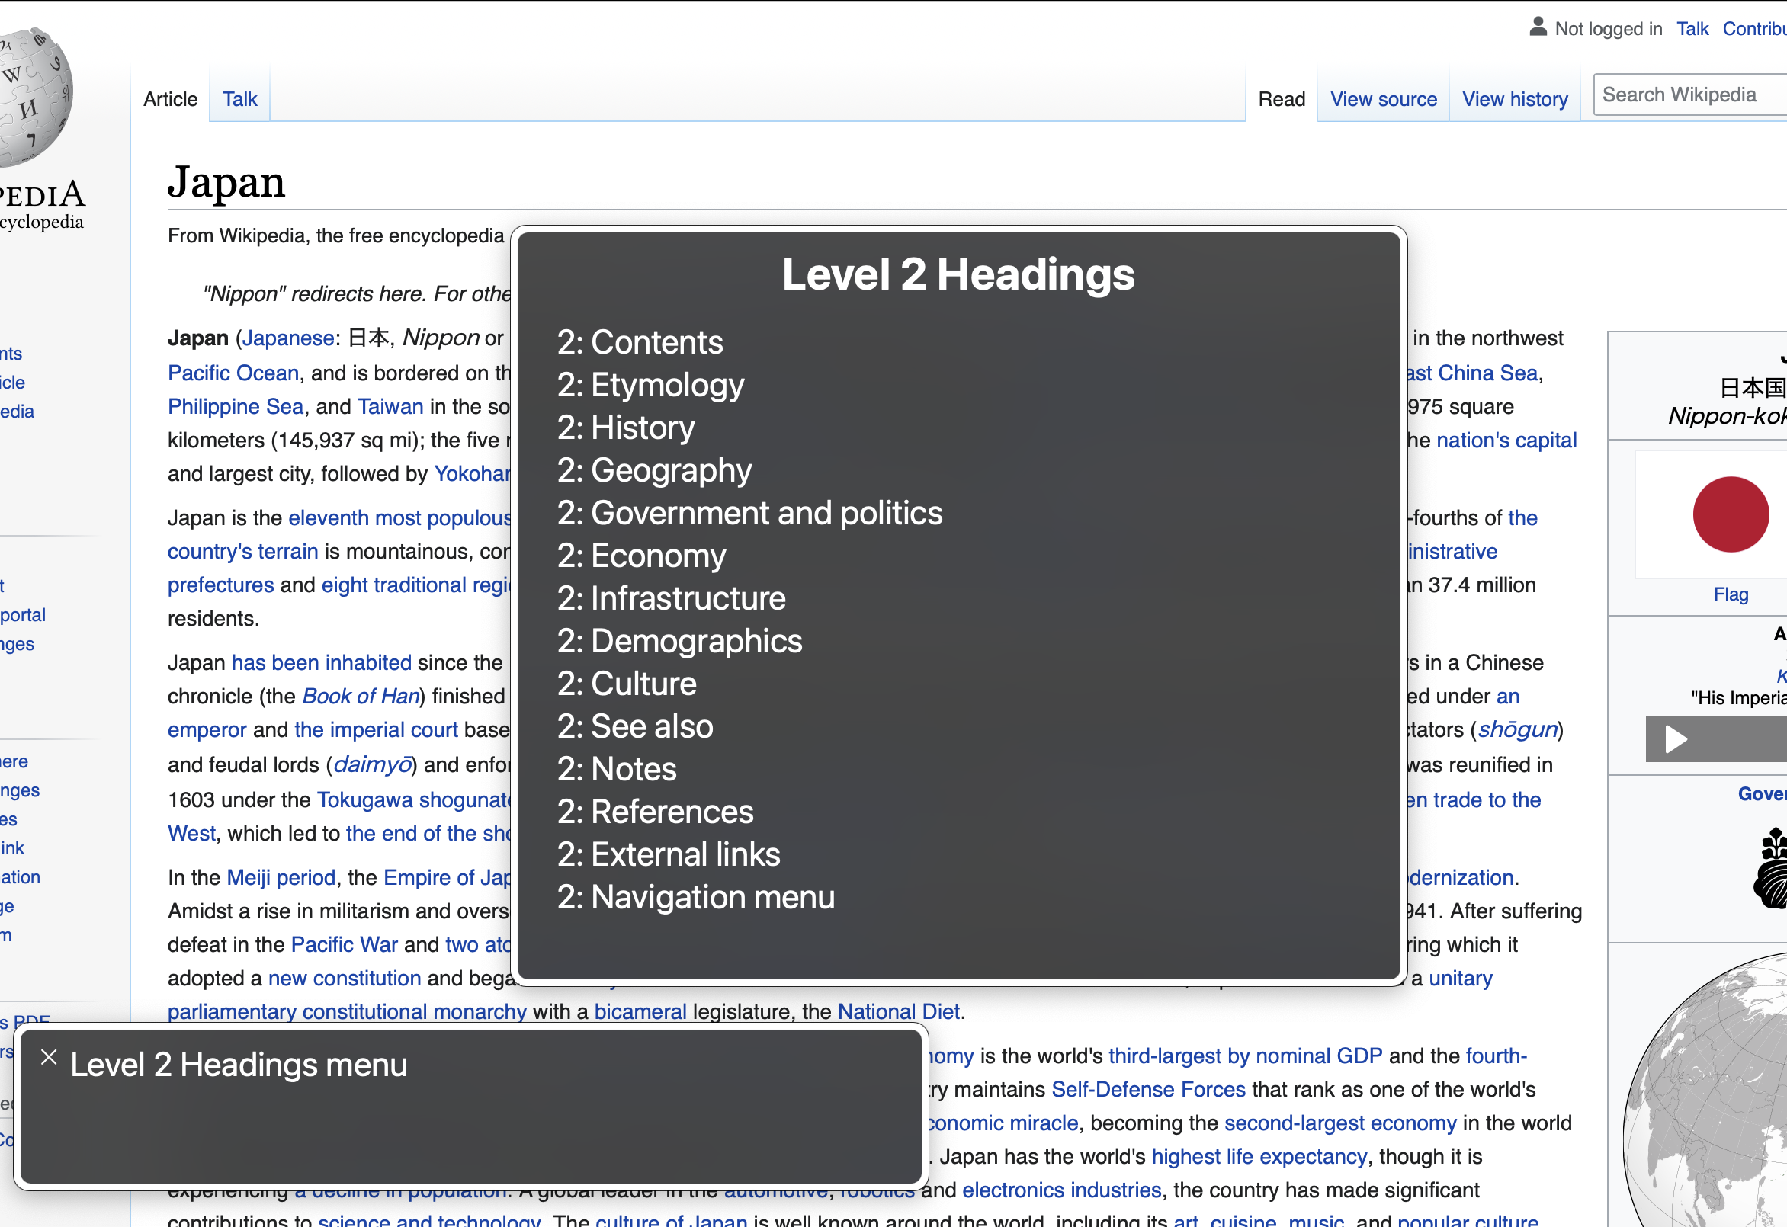Image resolution: width=1787 pixels, height=1227 pixels.
Task: Follow the Japanese language link
Action: coord(288,338)
